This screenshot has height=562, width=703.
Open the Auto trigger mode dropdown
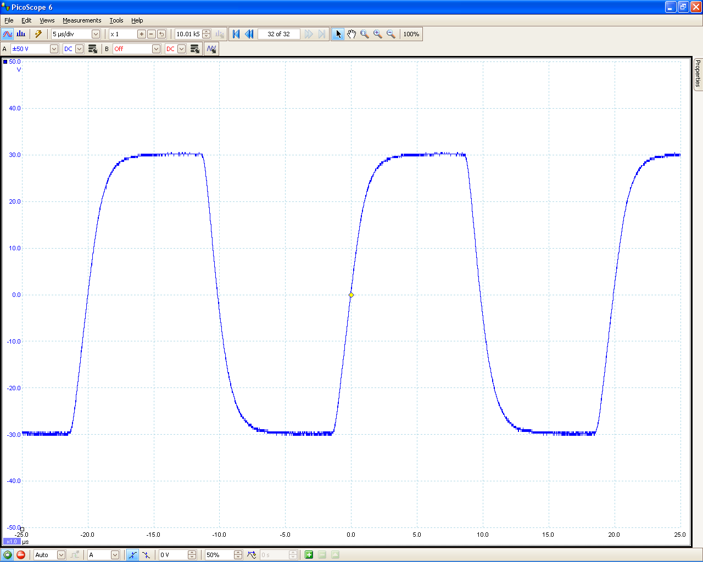click(61, 555)
